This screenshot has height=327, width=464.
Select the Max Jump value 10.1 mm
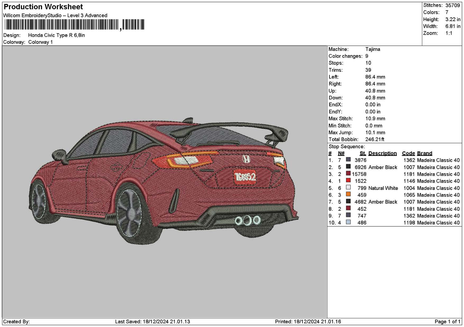coord(375,133)
